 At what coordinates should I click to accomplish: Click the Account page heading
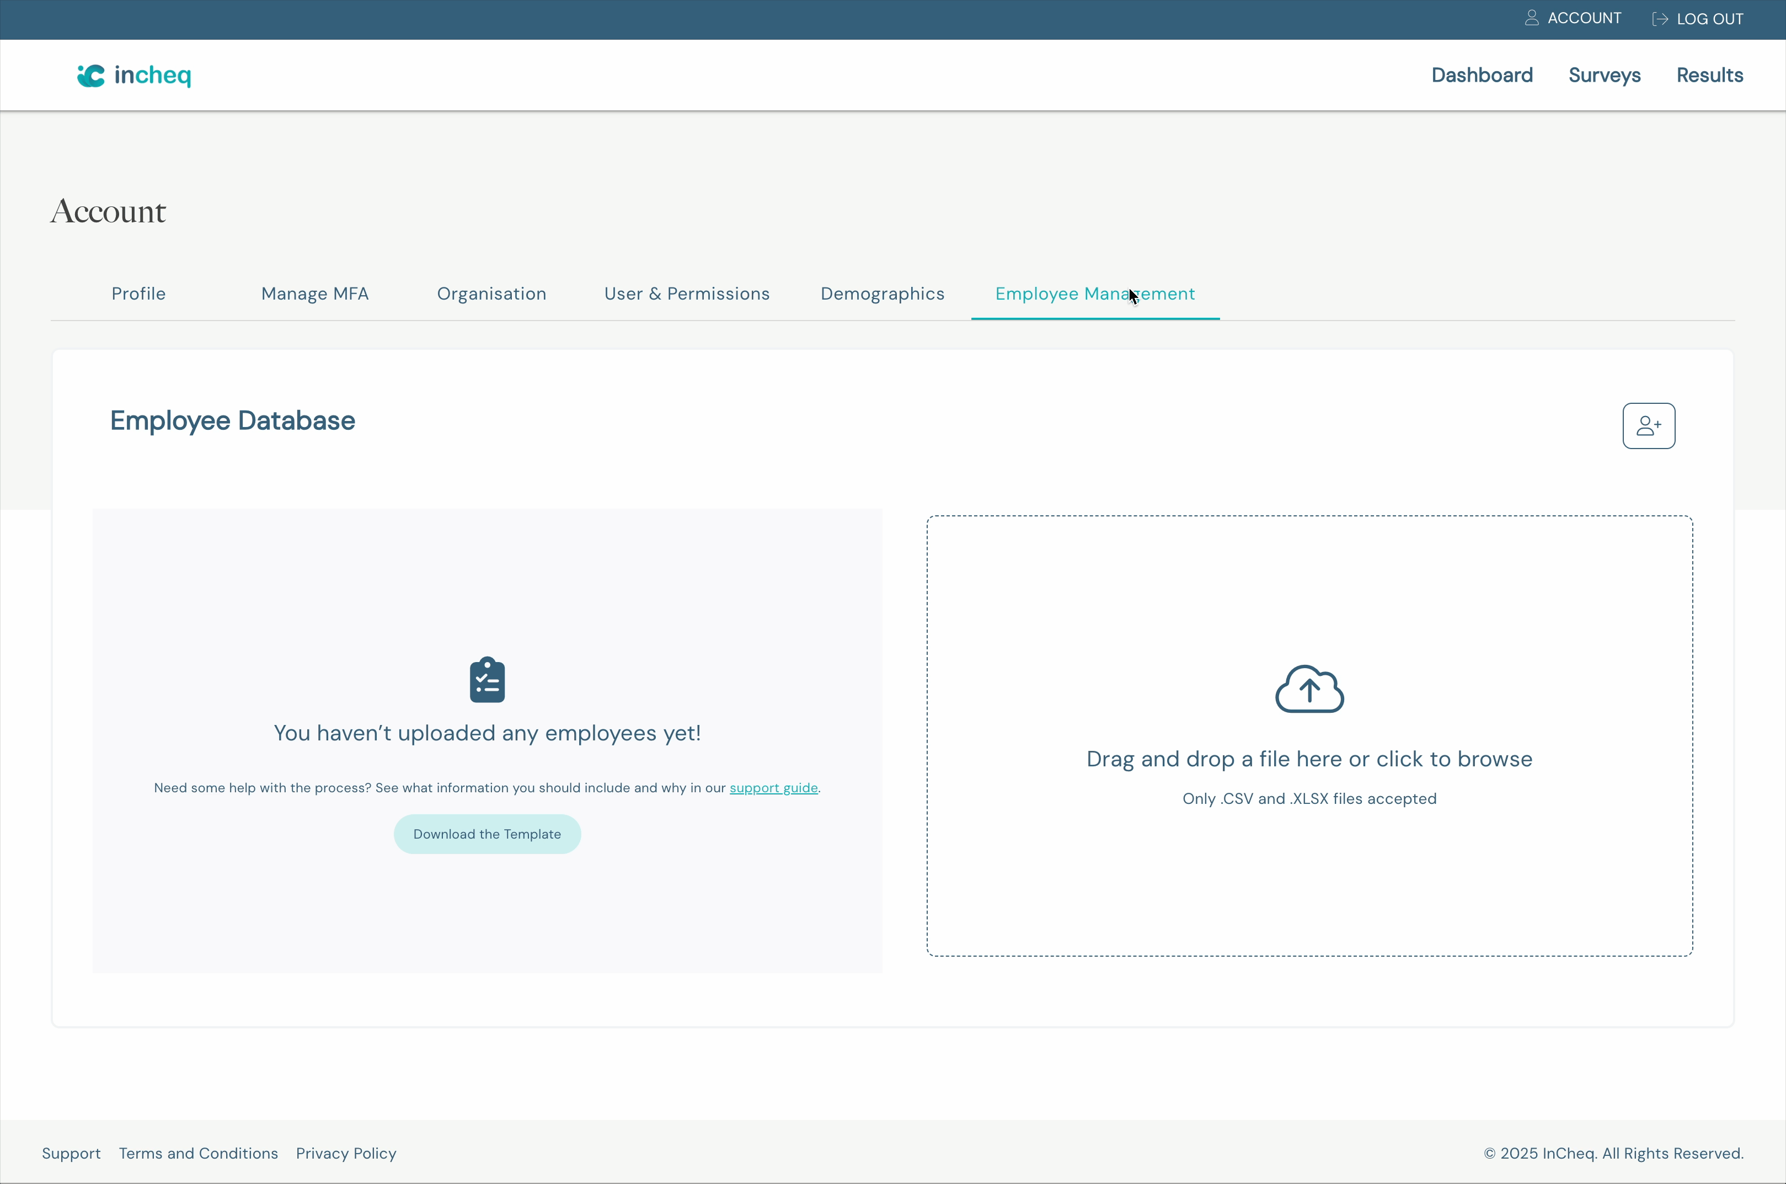pos(108,211)
